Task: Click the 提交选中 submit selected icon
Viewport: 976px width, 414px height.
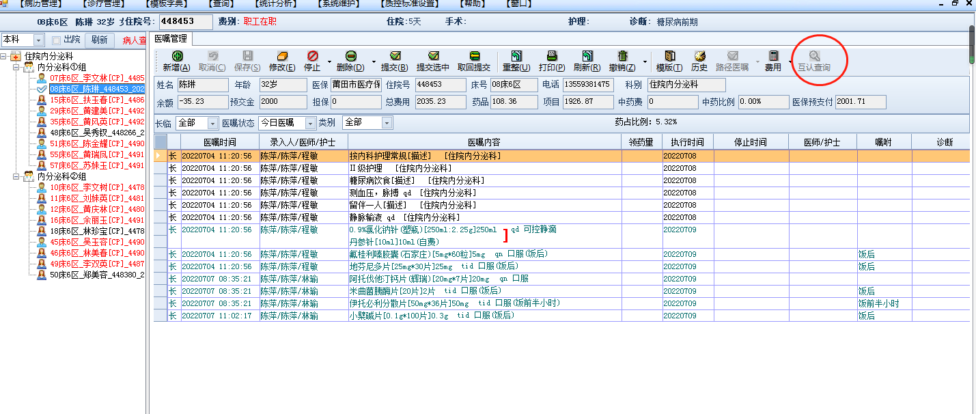Action: pos(433,55)
